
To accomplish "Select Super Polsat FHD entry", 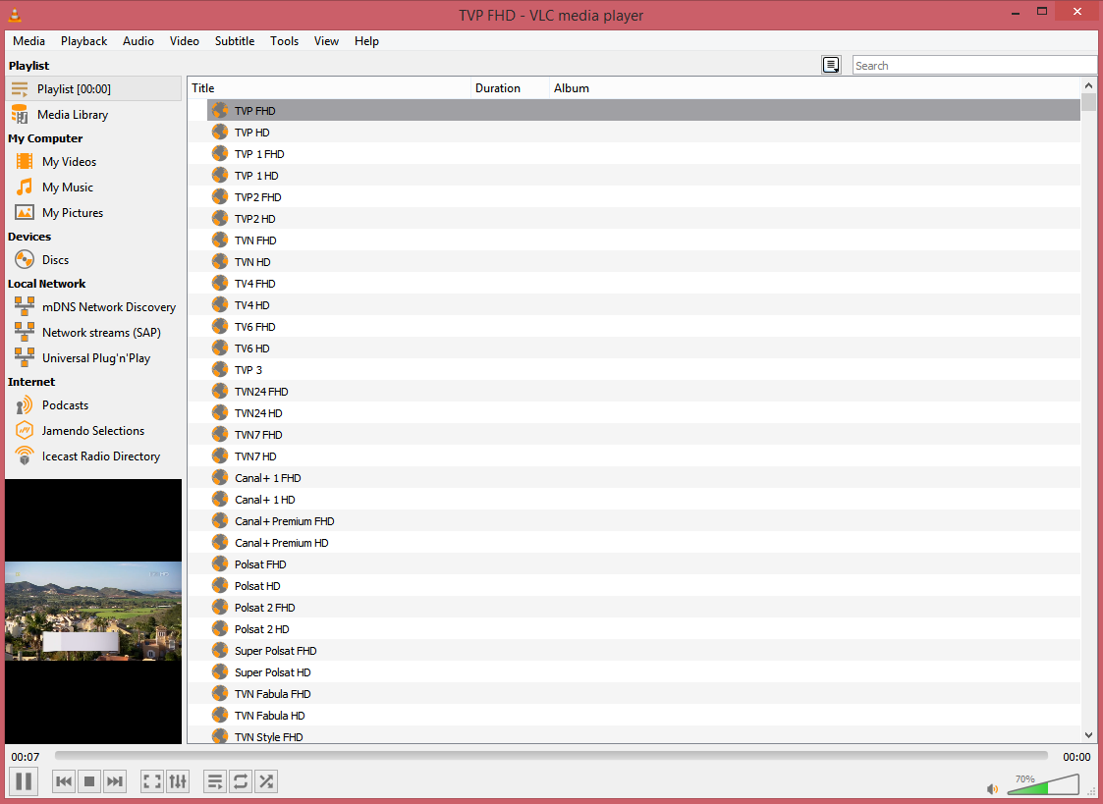I will tap(643, 651).
